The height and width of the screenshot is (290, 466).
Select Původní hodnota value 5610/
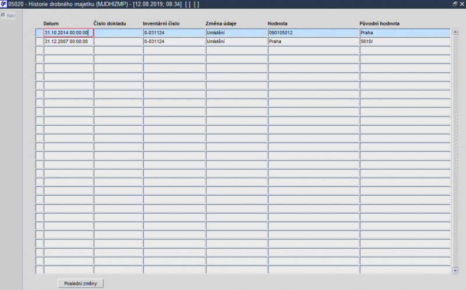pyautogui.click(x=405, y=41)
